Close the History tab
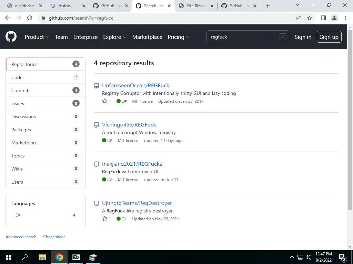 point(83,6)
